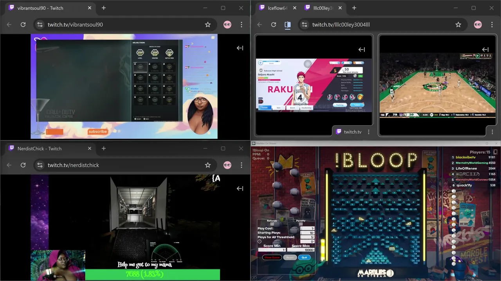This screenshot has width=501, height=281.
Task: Reload the lllc00ley3004lll page
Action: pyautogui.click(x=274, y=25)
